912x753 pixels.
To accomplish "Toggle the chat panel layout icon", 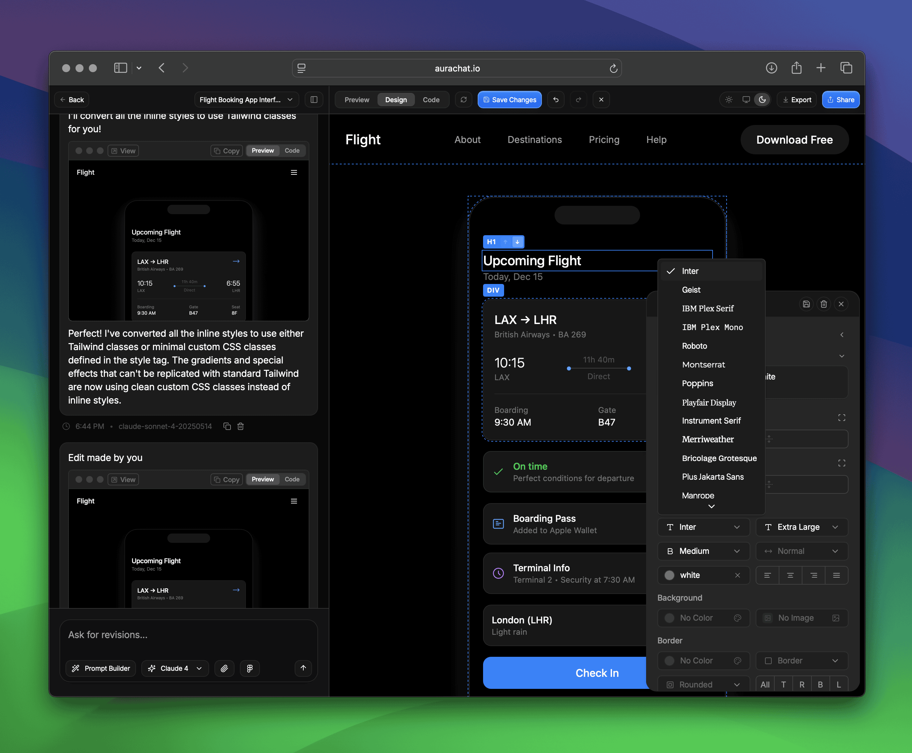I will point(314,100).
